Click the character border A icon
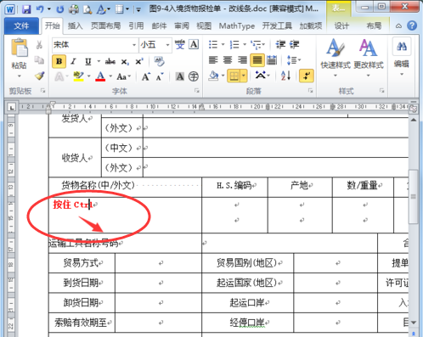Viewport: 423px width, 337px height. click(x=194, y=44)
